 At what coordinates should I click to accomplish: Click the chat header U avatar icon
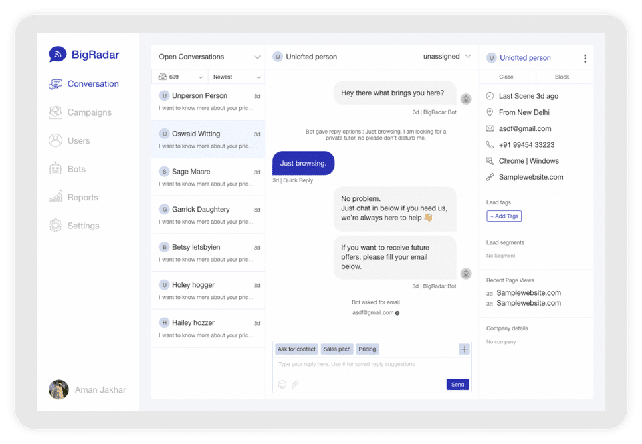(278, 57)
